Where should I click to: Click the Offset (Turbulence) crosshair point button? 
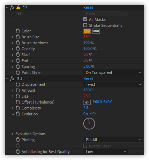click(x=87, y=102)
